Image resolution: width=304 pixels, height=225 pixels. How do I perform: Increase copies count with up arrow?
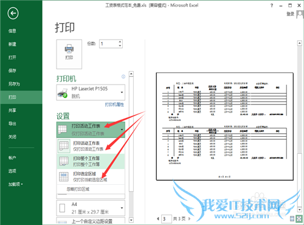coord(120,42)
